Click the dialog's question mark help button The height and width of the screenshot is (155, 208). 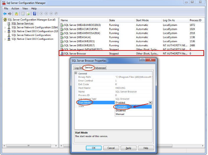142,60
